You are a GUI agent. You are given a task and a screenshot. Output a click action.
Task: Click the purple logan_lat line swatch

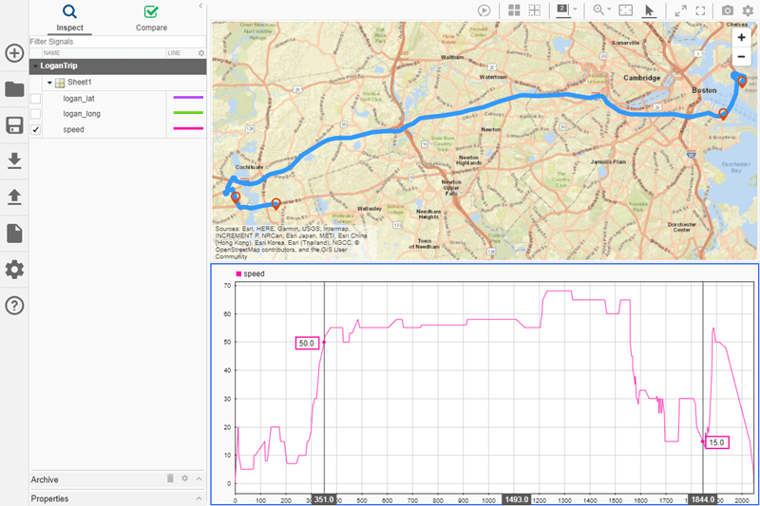coord(188,98)
